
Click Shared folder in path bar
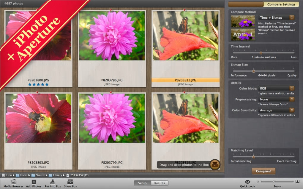33,175
